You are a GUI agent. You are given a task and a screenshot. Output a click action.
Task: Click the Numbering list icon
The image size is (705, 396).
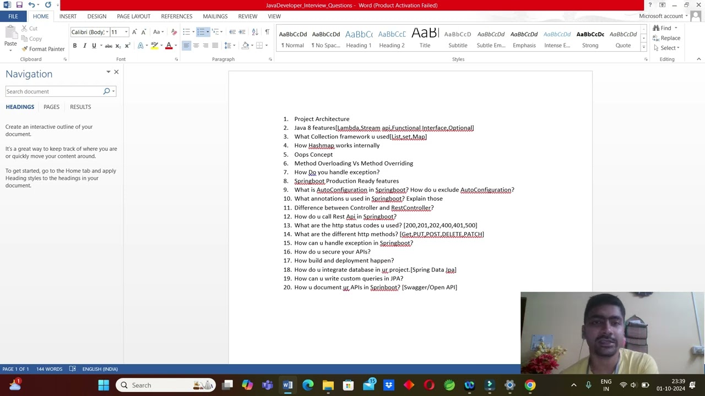point(200,32)
